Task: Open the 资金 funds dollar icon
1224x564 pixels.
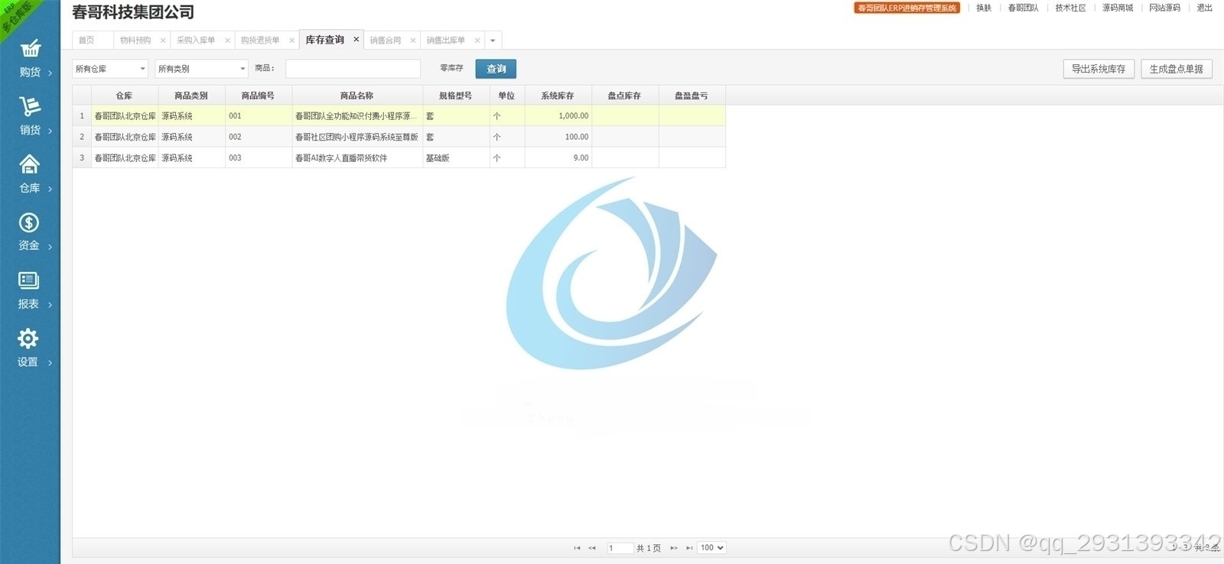Action: (29, 222)
